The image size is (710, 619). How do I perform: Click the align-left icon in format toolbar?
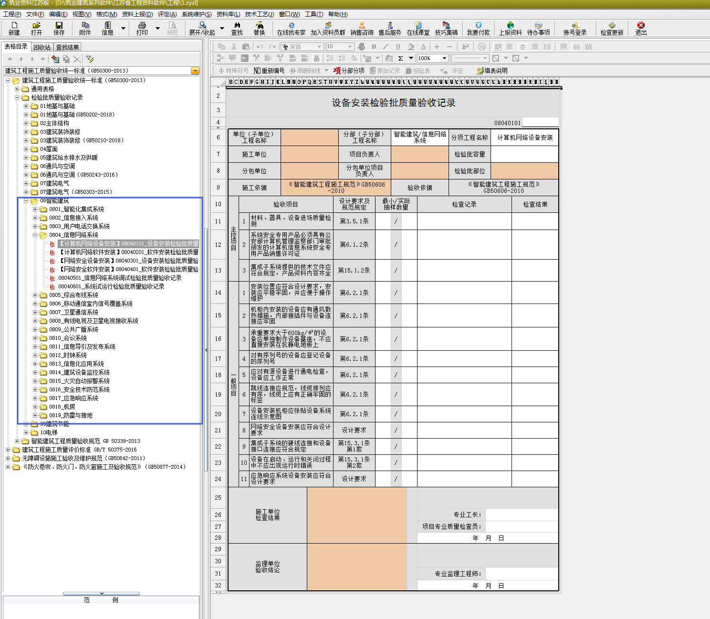click(510, 46)
